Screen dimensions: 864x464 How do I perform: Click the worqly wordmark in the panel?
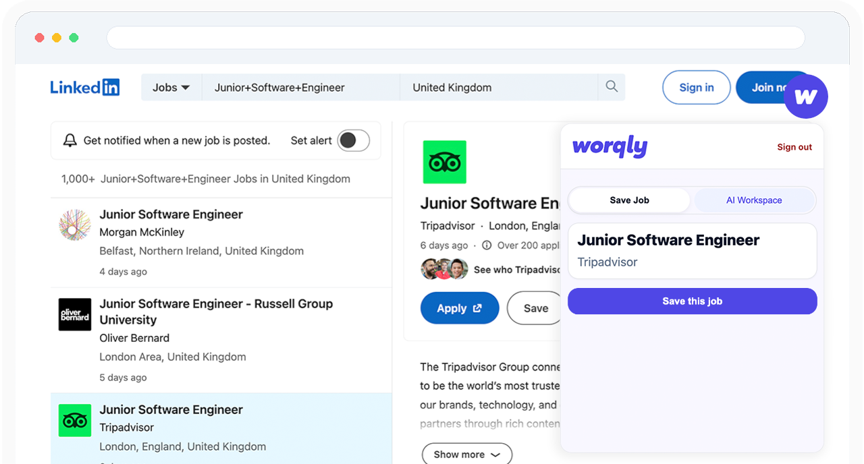(610, 146)
